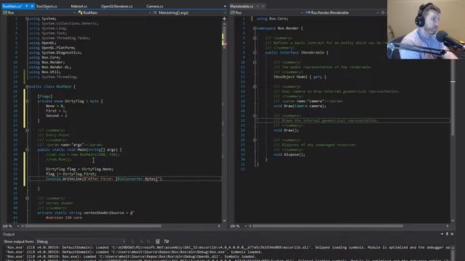
Task: Switch to the Camera.cs tab
Action: [x=155, y=7]
